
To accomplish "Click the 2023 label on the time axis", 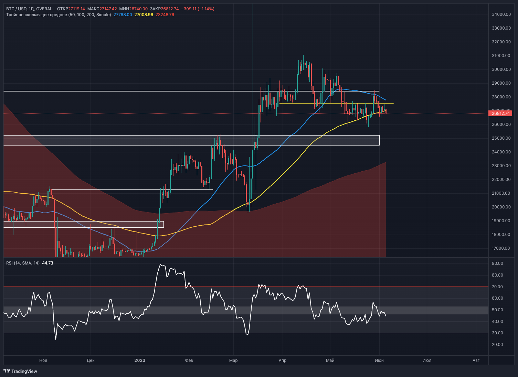I will [x=140, y=360].
